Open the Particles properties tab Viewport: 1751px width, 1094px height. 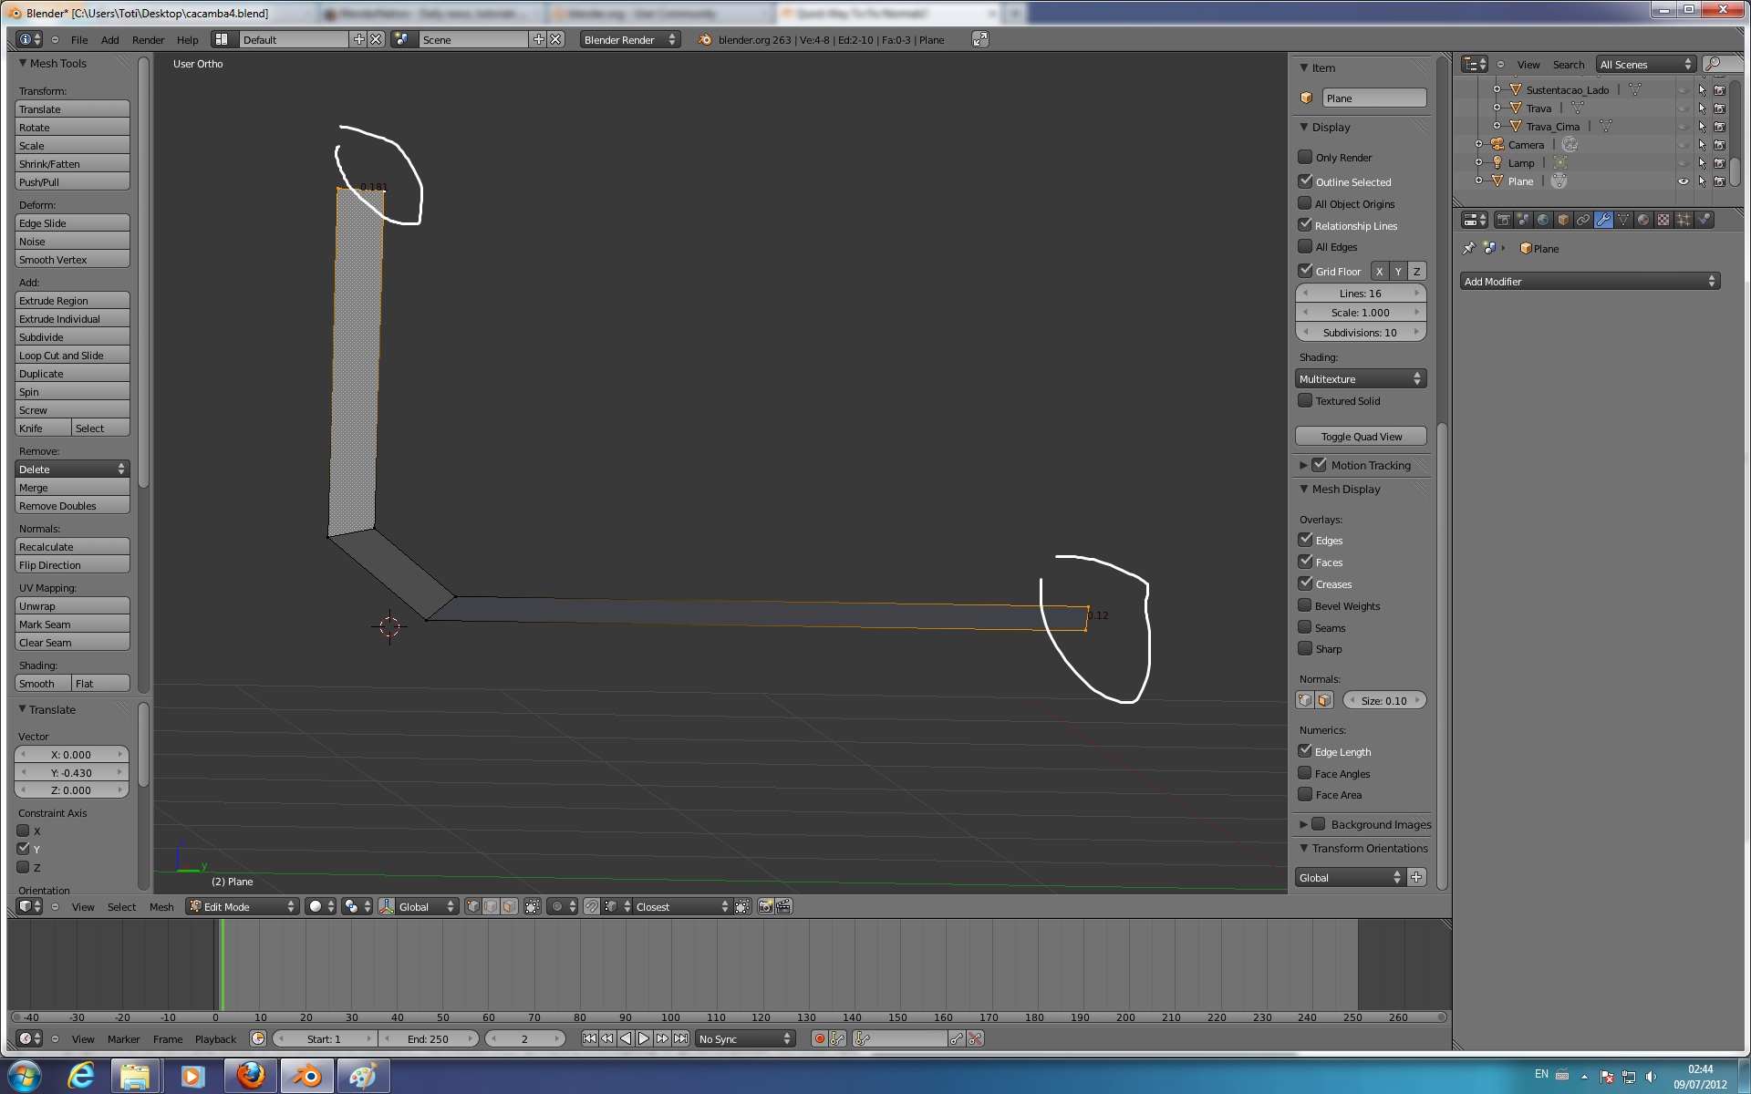pyautogui.click(x=1684, y=220)
